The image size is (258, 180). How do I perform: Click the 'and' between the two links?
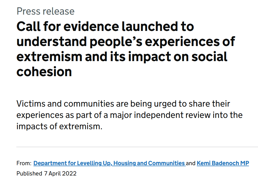tap(191, 163)
